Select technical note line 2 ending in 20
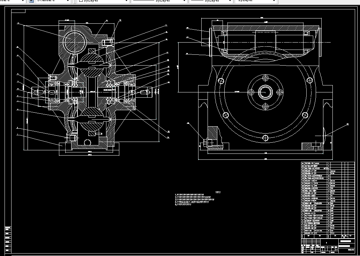360x256 pixels. point(193,197)
